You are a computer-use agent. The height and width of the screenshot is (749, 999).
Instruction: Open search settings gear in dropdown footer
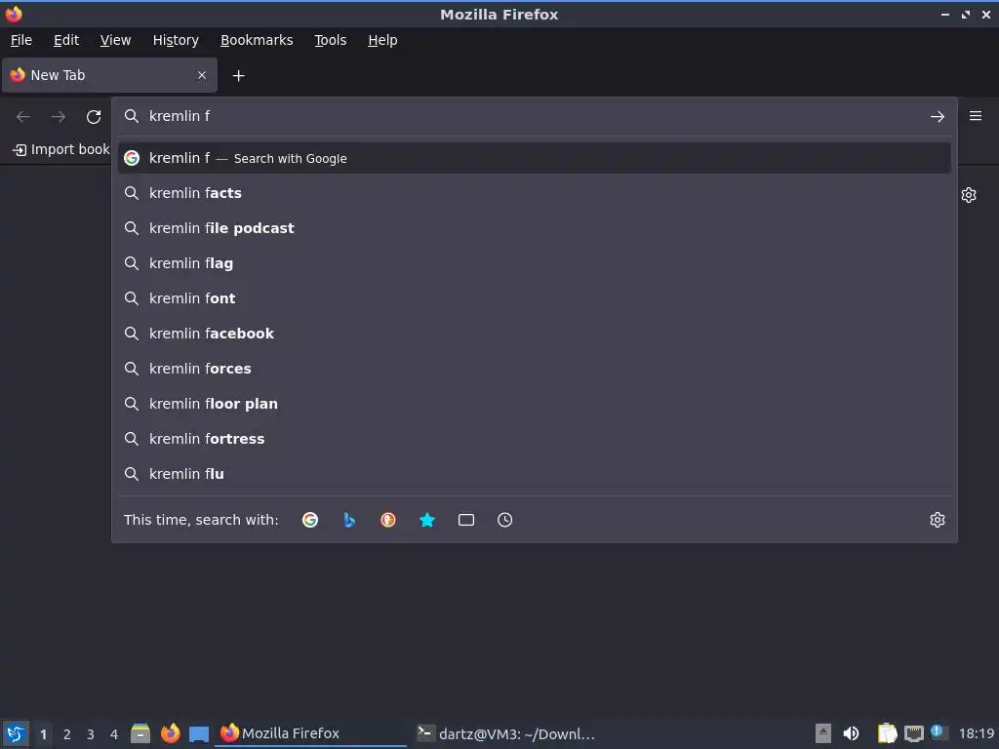(937, 520)
